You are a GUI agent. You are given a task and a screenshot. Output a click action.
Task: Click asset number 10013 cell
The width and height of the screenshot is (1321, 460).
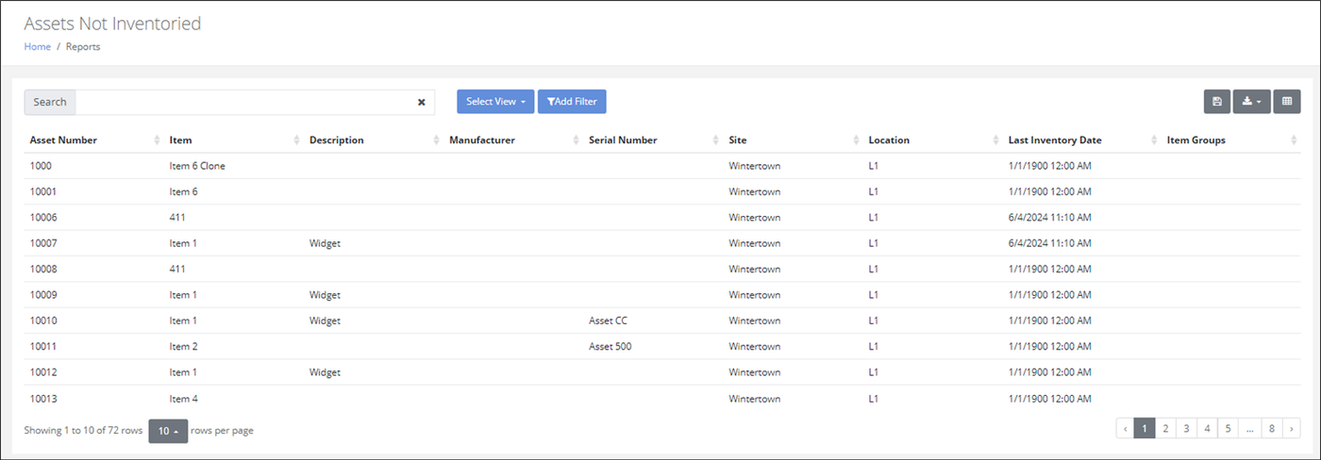point(43,399)
